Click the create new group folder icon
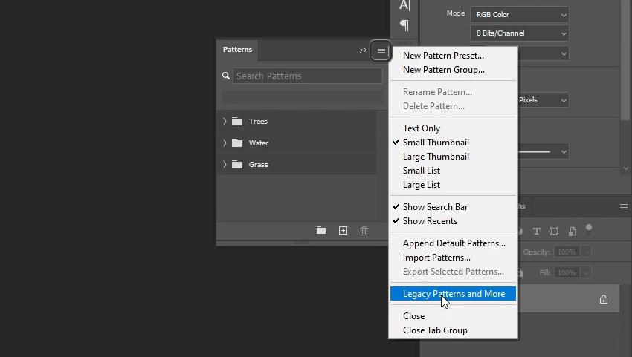 point(321,231)
